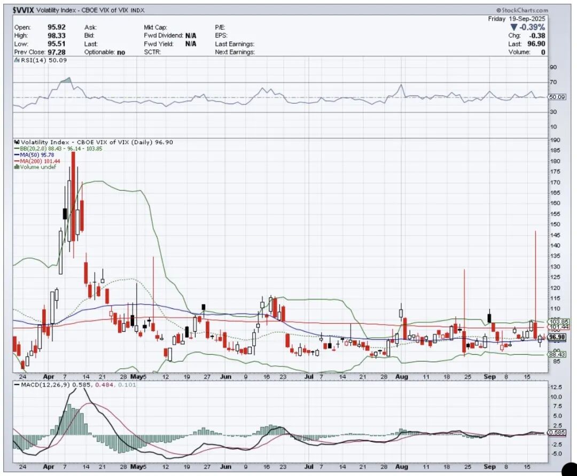Viewport: 577px width, 476px height.
Task: Click the 'MA(50) 95.78' legend entry
Action: coord(37,155)
